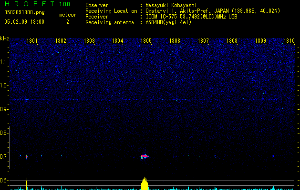Image resolution: width=300 pixels, height=190 pixels.
Task: Click the 1309 time marker
Action: [x=260, y=41]
